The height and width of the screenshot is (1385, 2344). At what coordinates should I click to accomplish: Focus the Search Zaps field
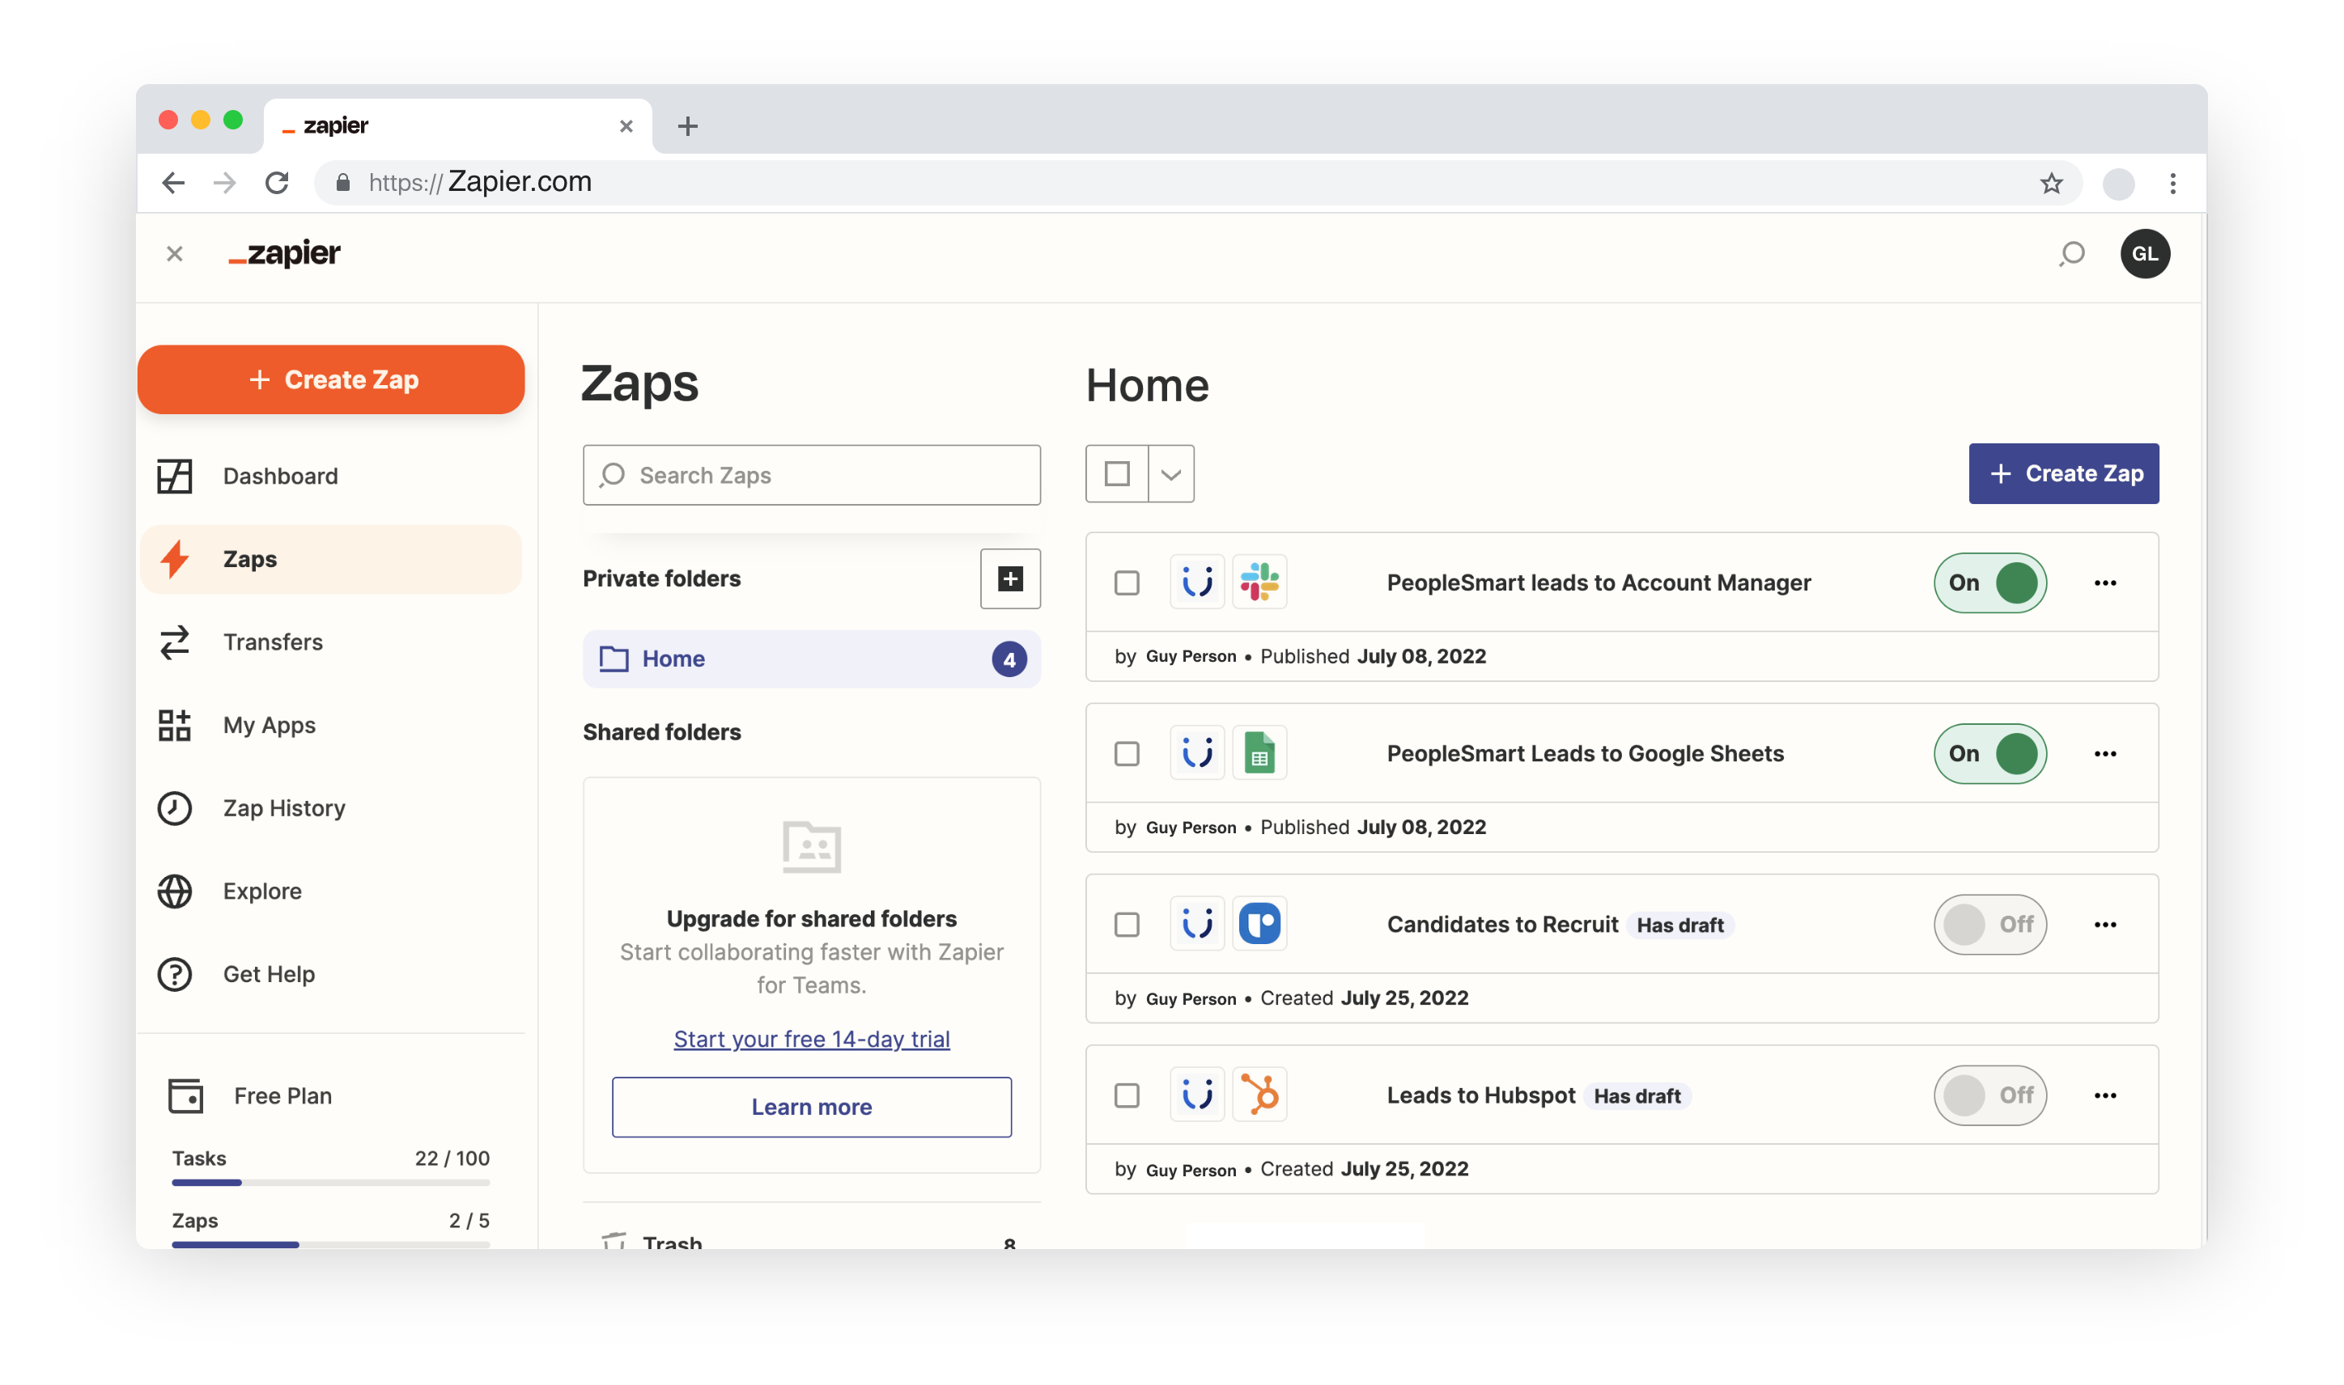[x=811, y=475]
